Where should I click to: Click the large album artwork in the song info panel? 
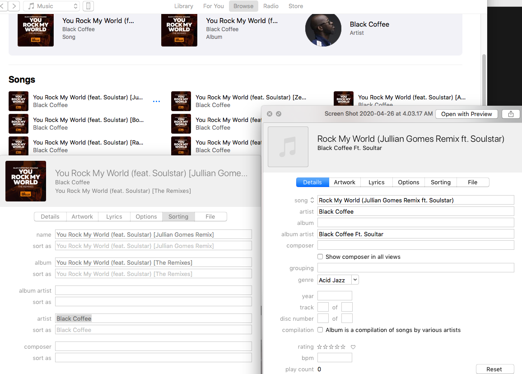click(26, 181)
